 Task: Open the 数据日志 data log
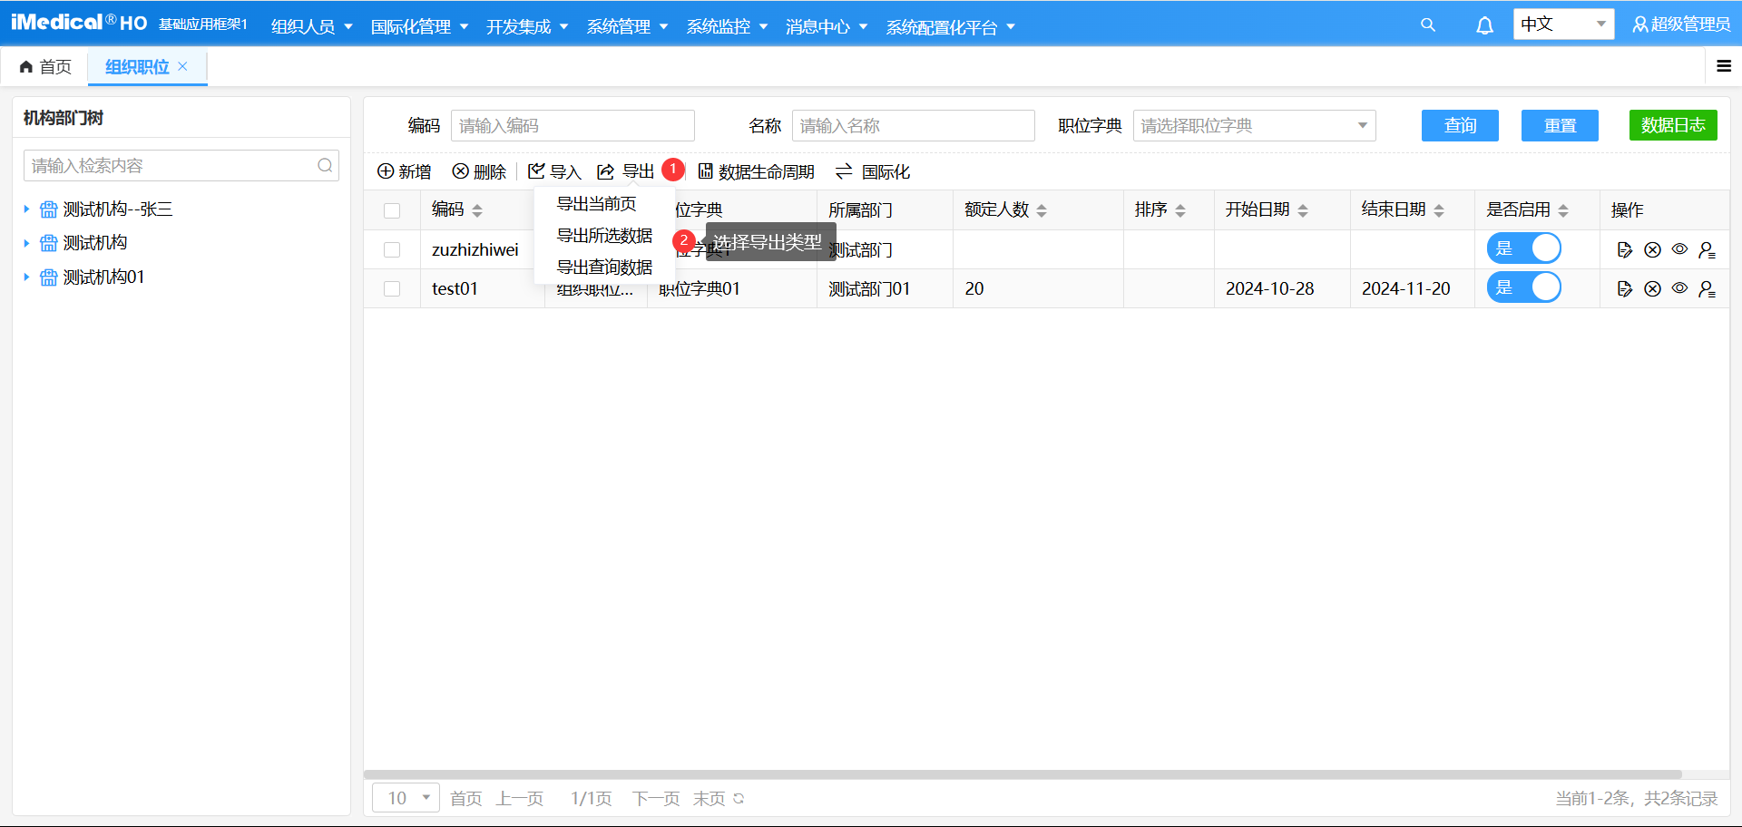pos(1673,125)
